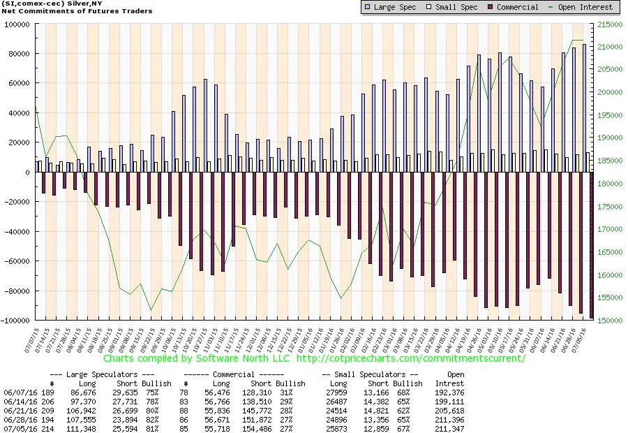Click the 215000 right axis label
This screenshot has width=628, height=433.
(610, 25)
